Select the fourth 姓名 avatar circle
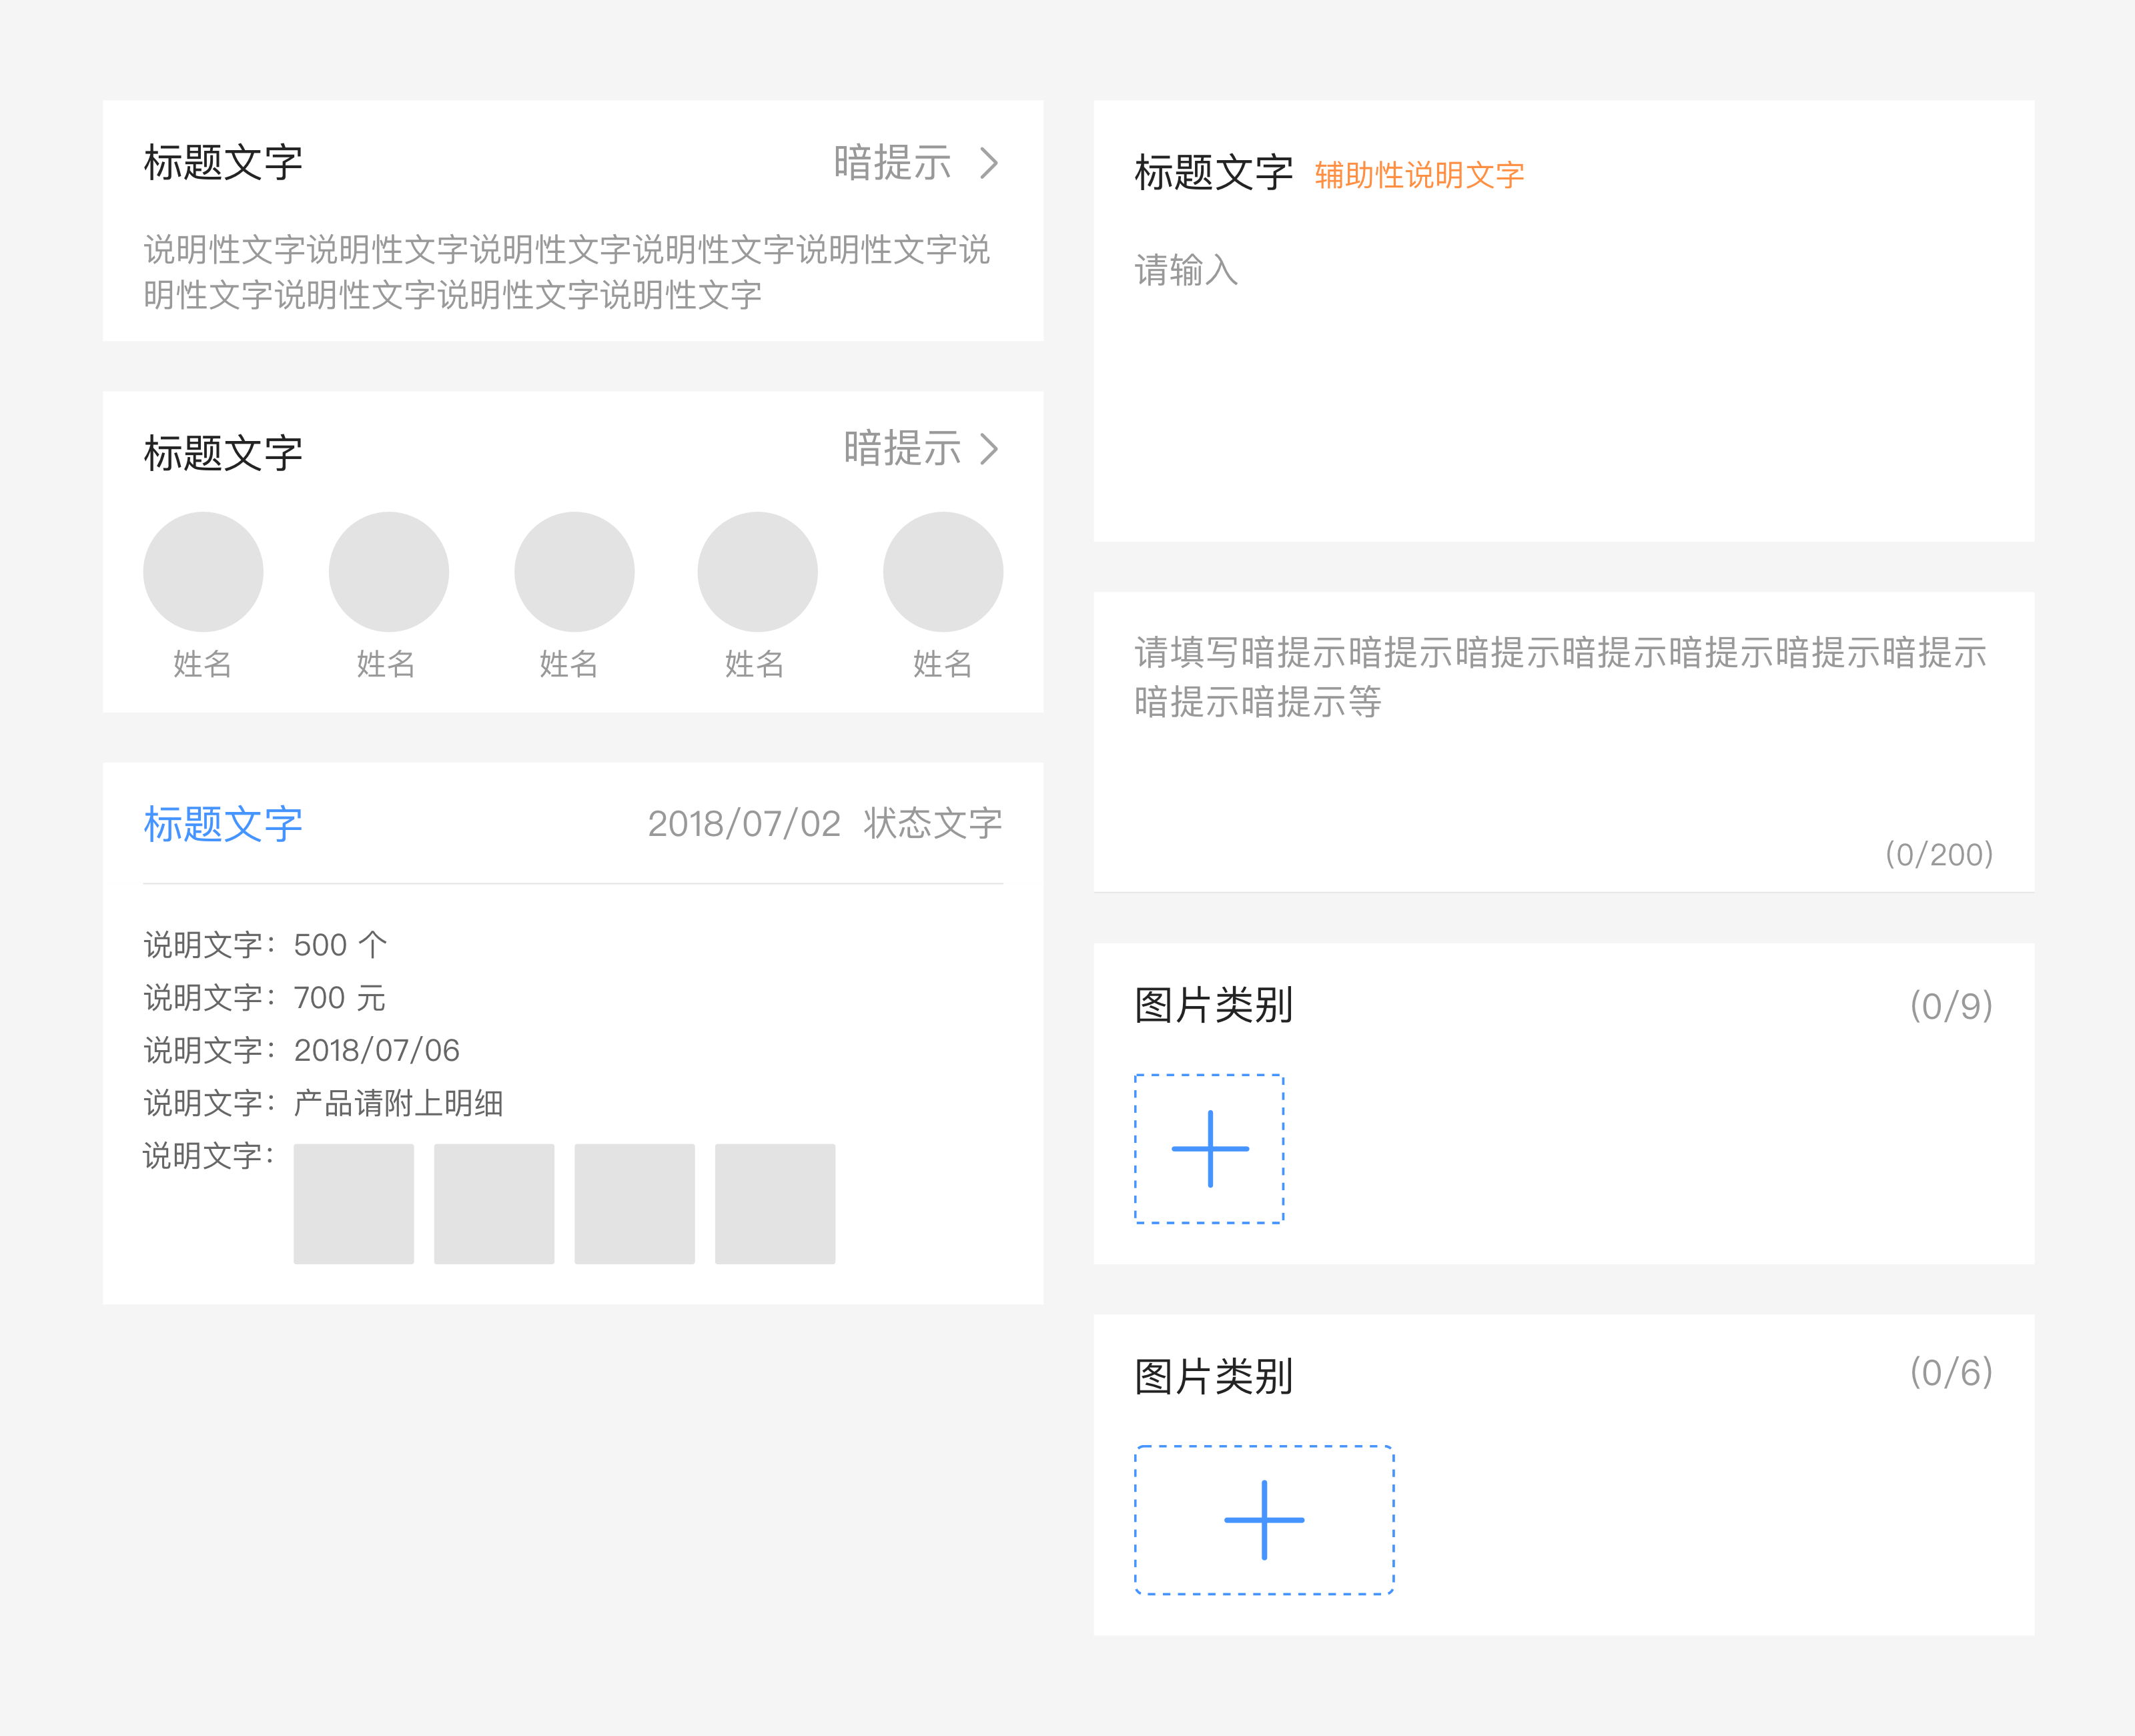 point(757,571)
